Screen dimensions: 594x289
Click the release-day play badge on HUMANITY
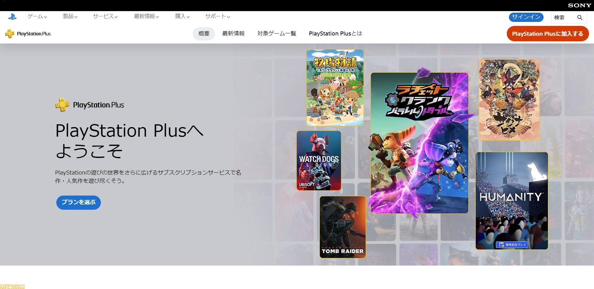[512, 245]
